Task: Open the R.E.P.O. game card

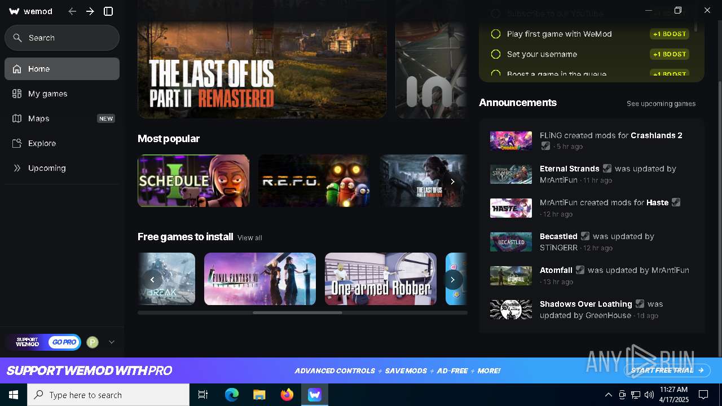Action: [x=314, y=181]
